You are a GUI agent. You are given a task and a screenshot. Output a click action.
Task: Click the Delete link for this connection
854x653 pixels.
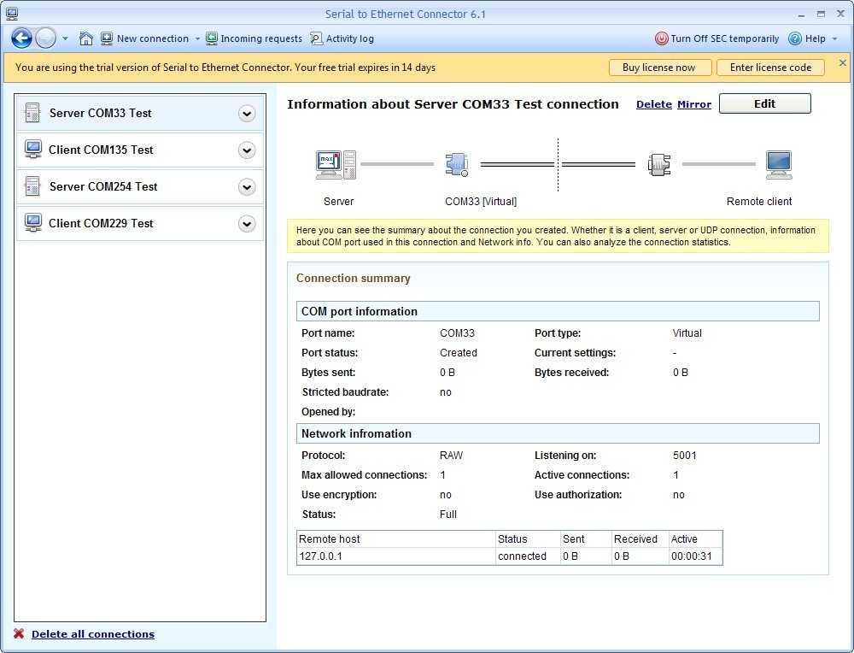point(653,104)
